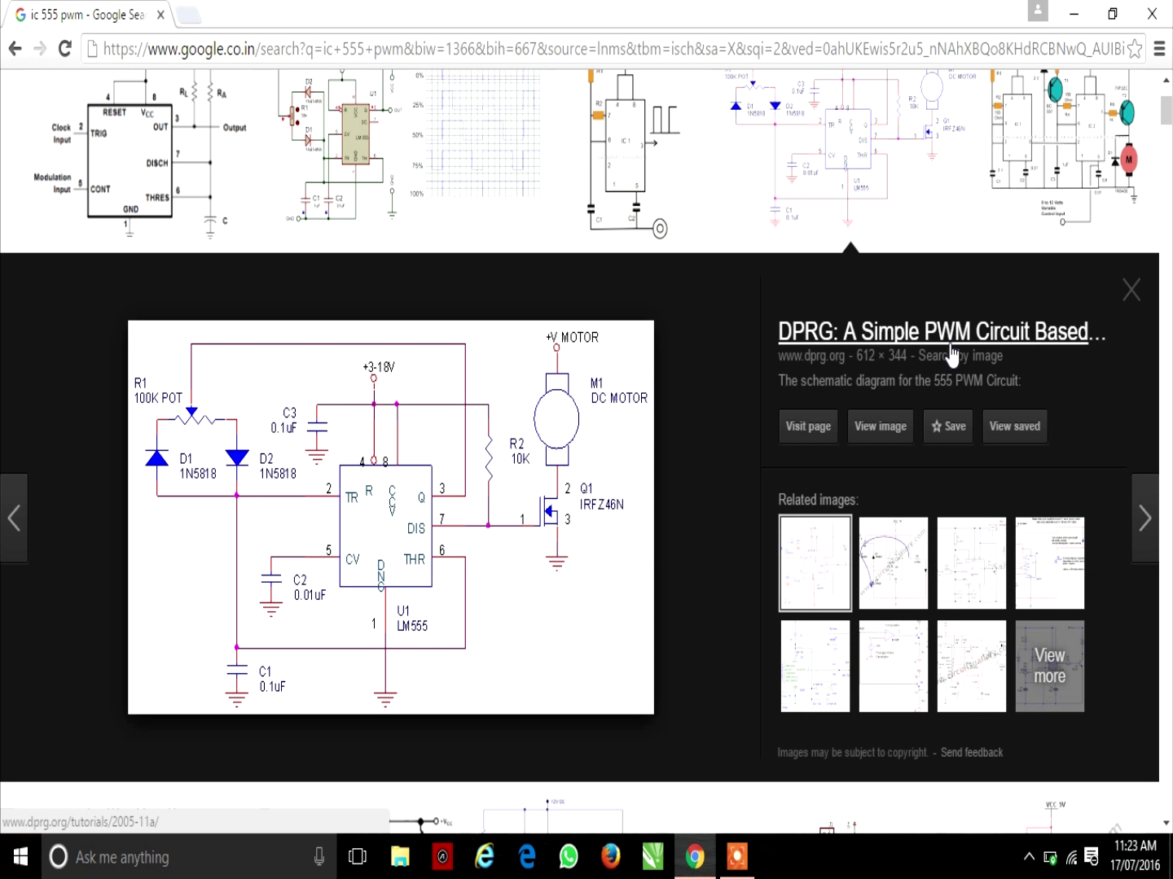Click the Cortana microphone icon
Screen dimensions: 1173x879
click(319, 856)
